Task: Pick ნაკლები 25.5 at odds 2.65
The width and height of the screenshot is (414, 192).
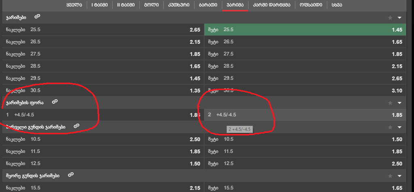Action: click(103, 30)
